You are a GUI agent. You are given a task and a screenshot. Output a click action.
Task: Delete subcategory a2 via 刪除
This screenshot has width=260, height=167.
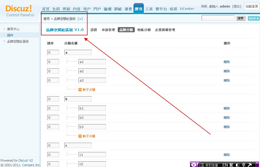tap(227, 71)
